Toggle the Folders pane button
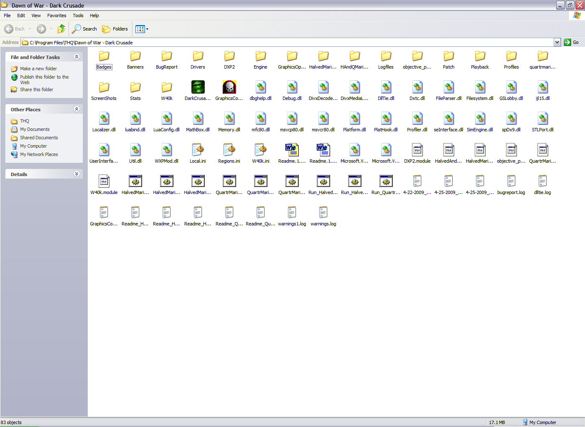Viewport: 585px width, 427px height. 115,29
